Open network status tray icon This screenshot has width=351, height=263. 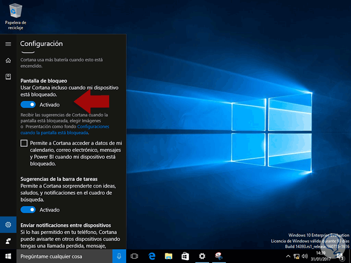296,256
